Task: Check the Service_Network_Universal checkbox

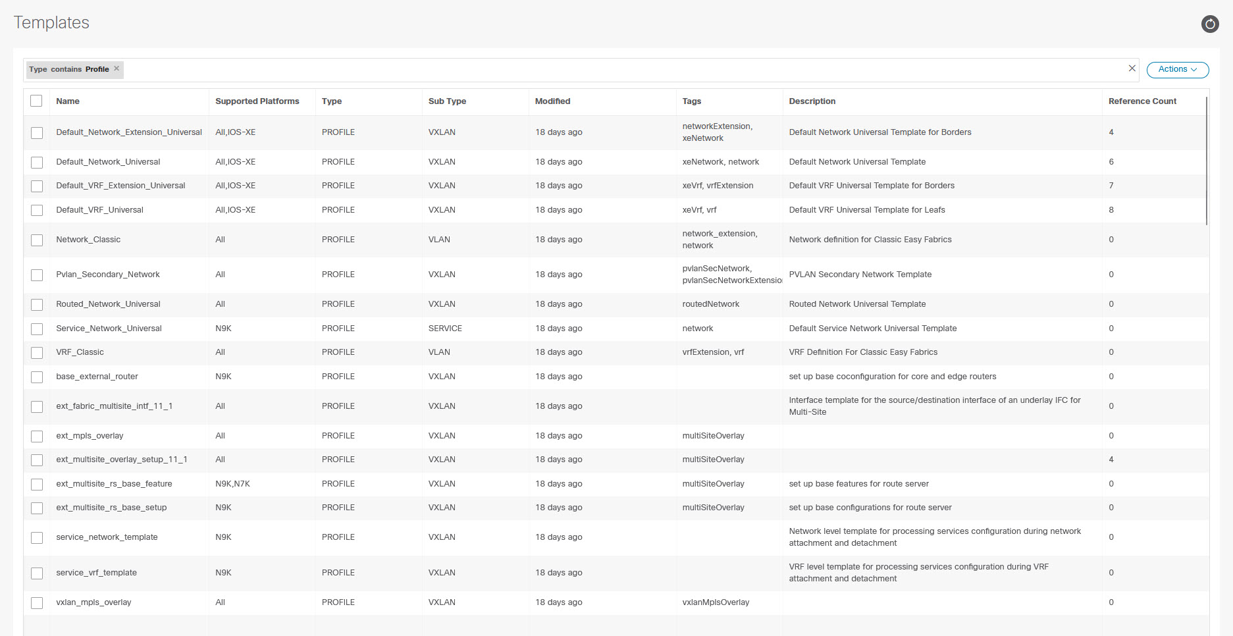Action: click(x=37, y=329)
